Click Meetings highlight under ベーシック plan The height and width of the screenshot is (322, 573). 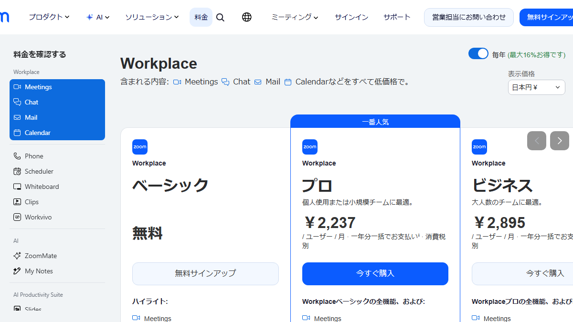(x=152, y=318)
